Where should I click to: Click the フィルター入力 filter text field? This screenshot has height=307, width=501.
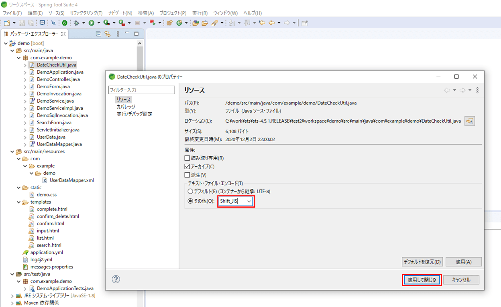point(141,90)
